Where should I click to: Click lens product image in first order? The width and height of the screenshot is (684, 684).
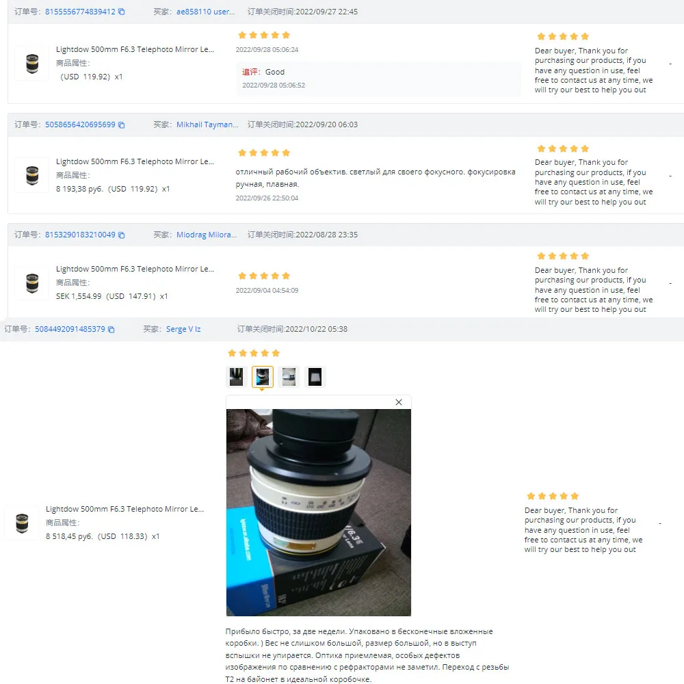click(x=32, y=64)
